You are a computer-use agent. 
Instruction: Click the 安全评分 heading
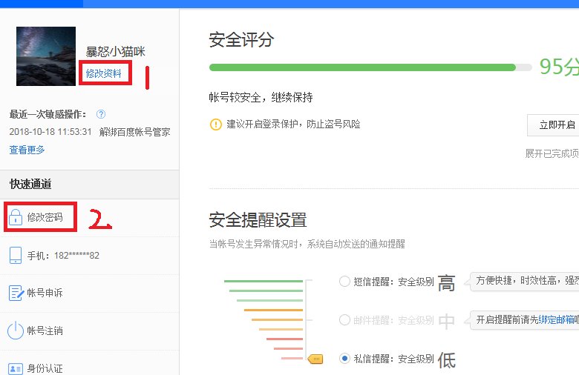tap(241, 40)
